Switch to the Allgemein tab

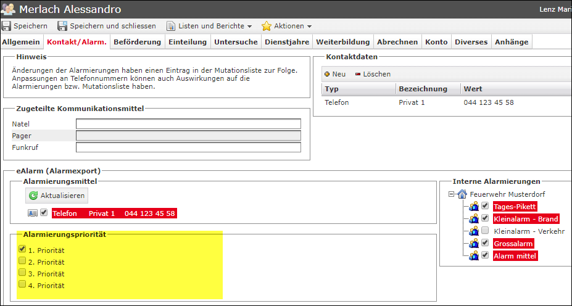coord(21,42)
